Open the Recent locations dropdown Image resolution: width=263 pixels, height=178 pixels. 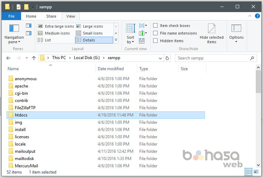[x=27, y=58]
